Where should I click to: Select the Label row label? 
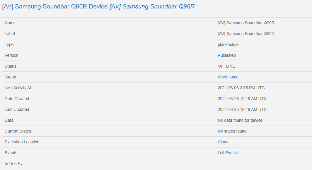tap(10, 34)
